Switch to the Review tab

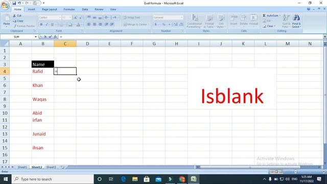point(99,9)
